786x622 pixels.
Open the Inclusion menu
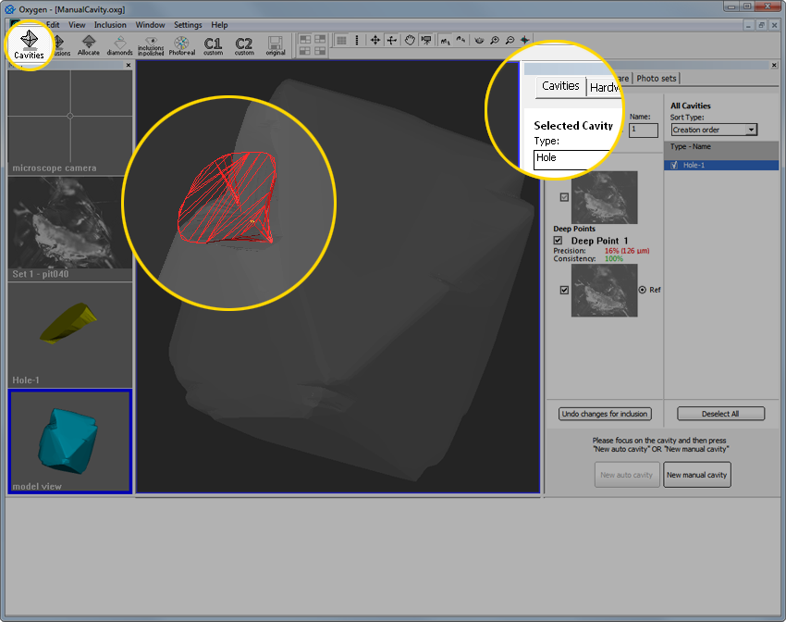pos(110,25)
